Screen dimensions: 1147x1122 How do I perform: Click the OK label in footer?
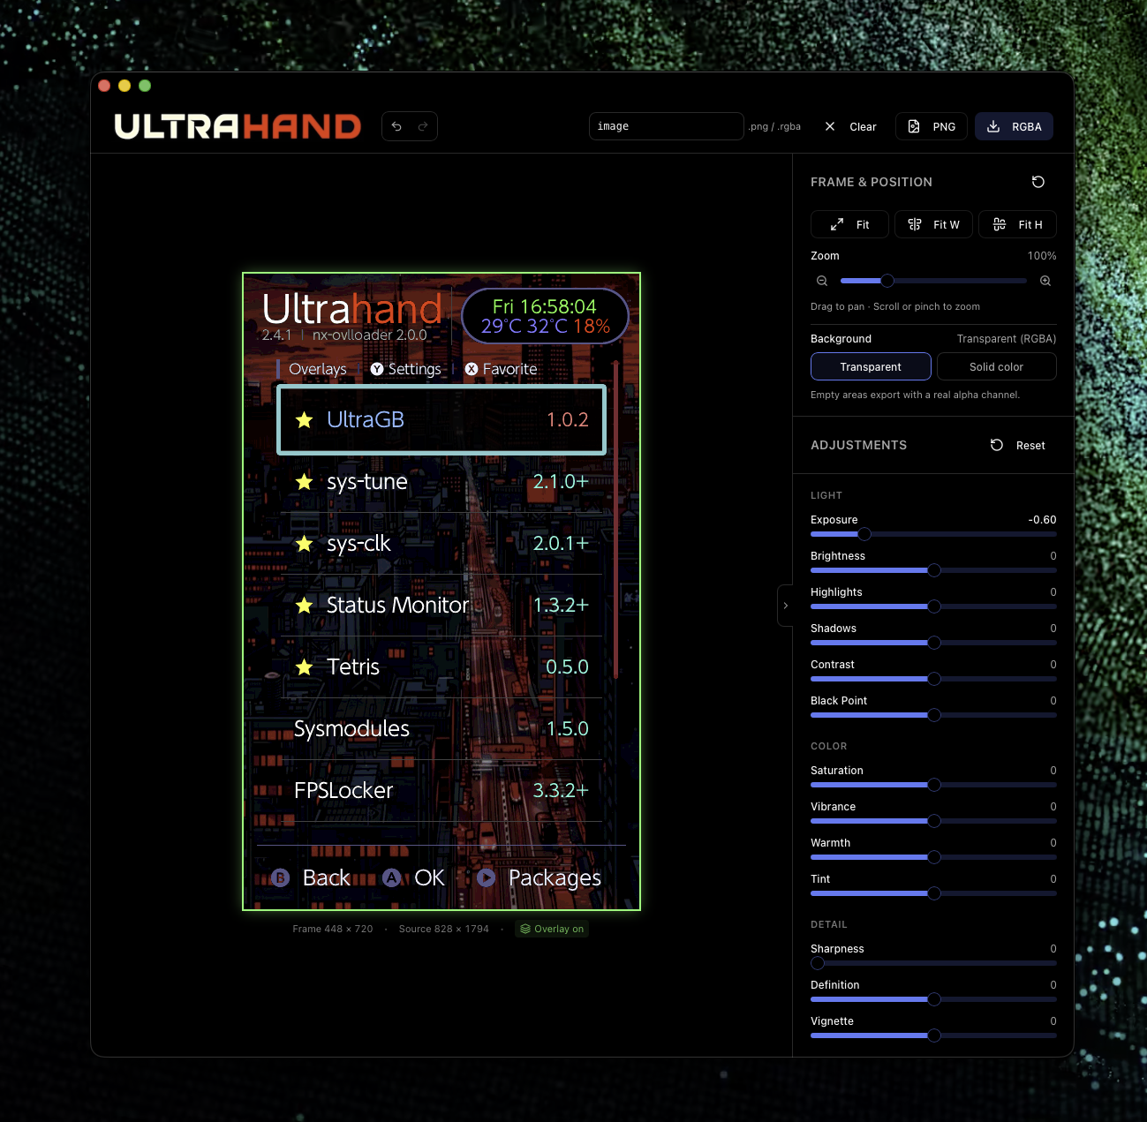point(430,877)
